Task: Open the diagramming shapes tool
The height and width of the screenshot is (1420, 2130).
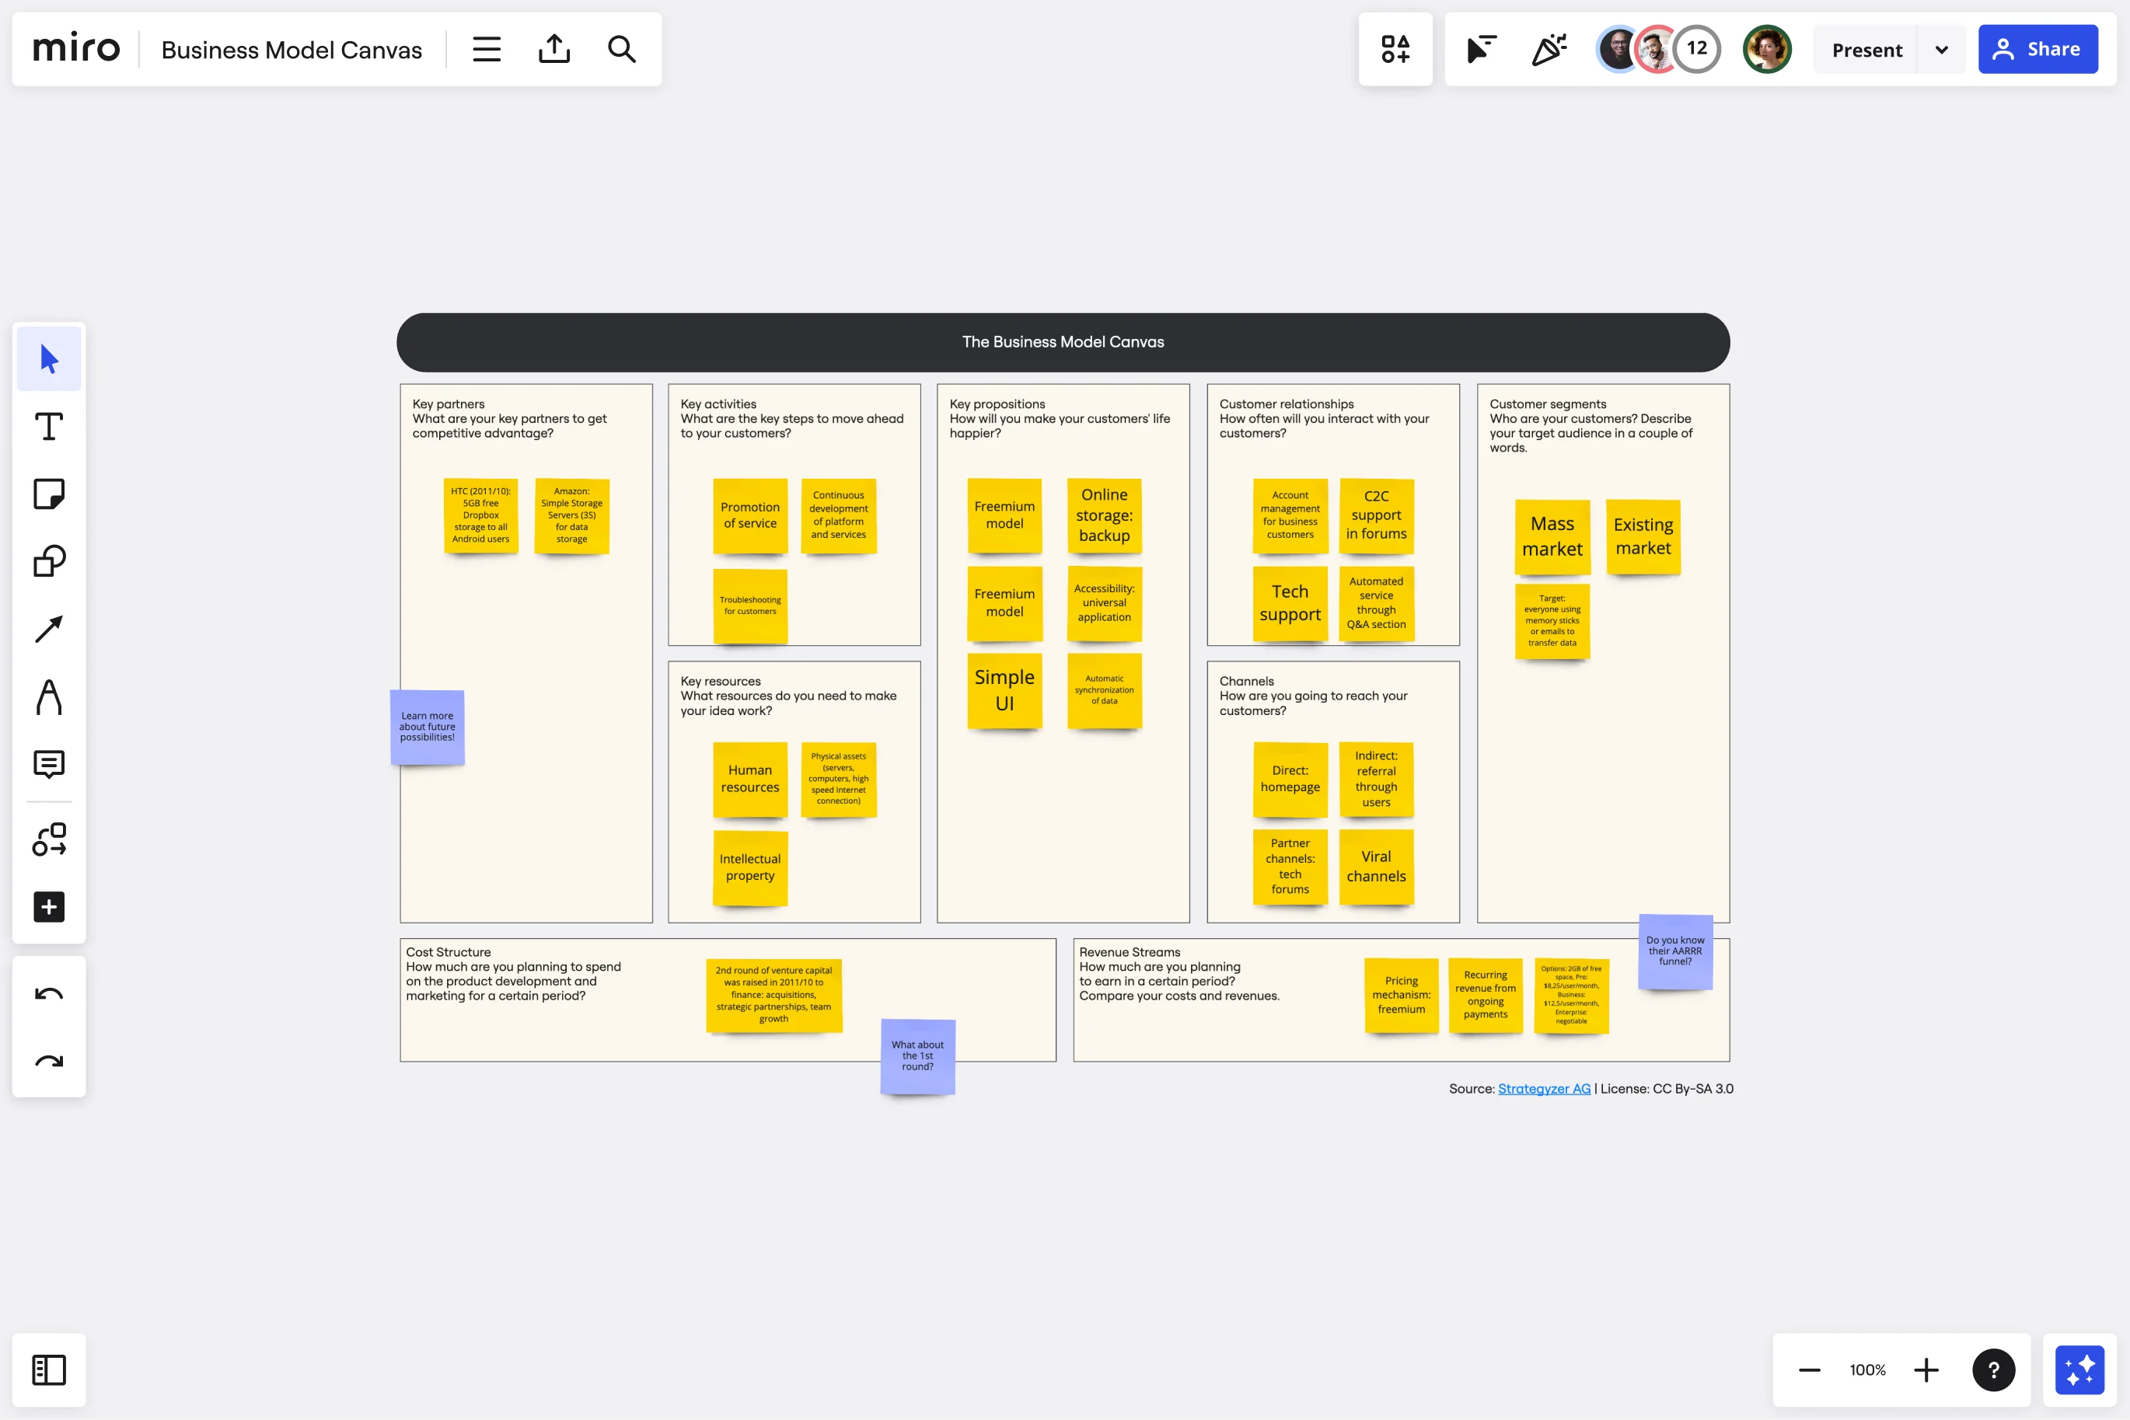Action: point(49,839)
